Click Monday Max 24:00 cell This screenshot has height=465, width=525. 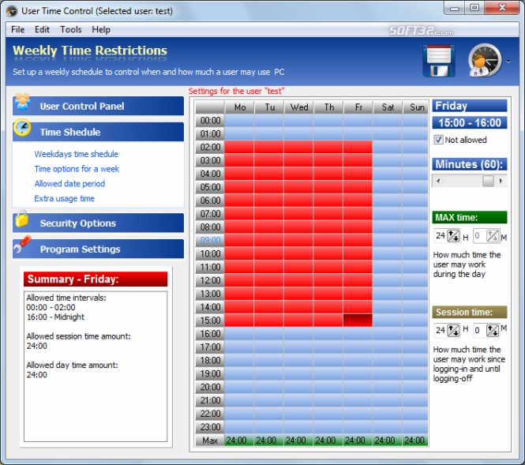coord(239,441)
